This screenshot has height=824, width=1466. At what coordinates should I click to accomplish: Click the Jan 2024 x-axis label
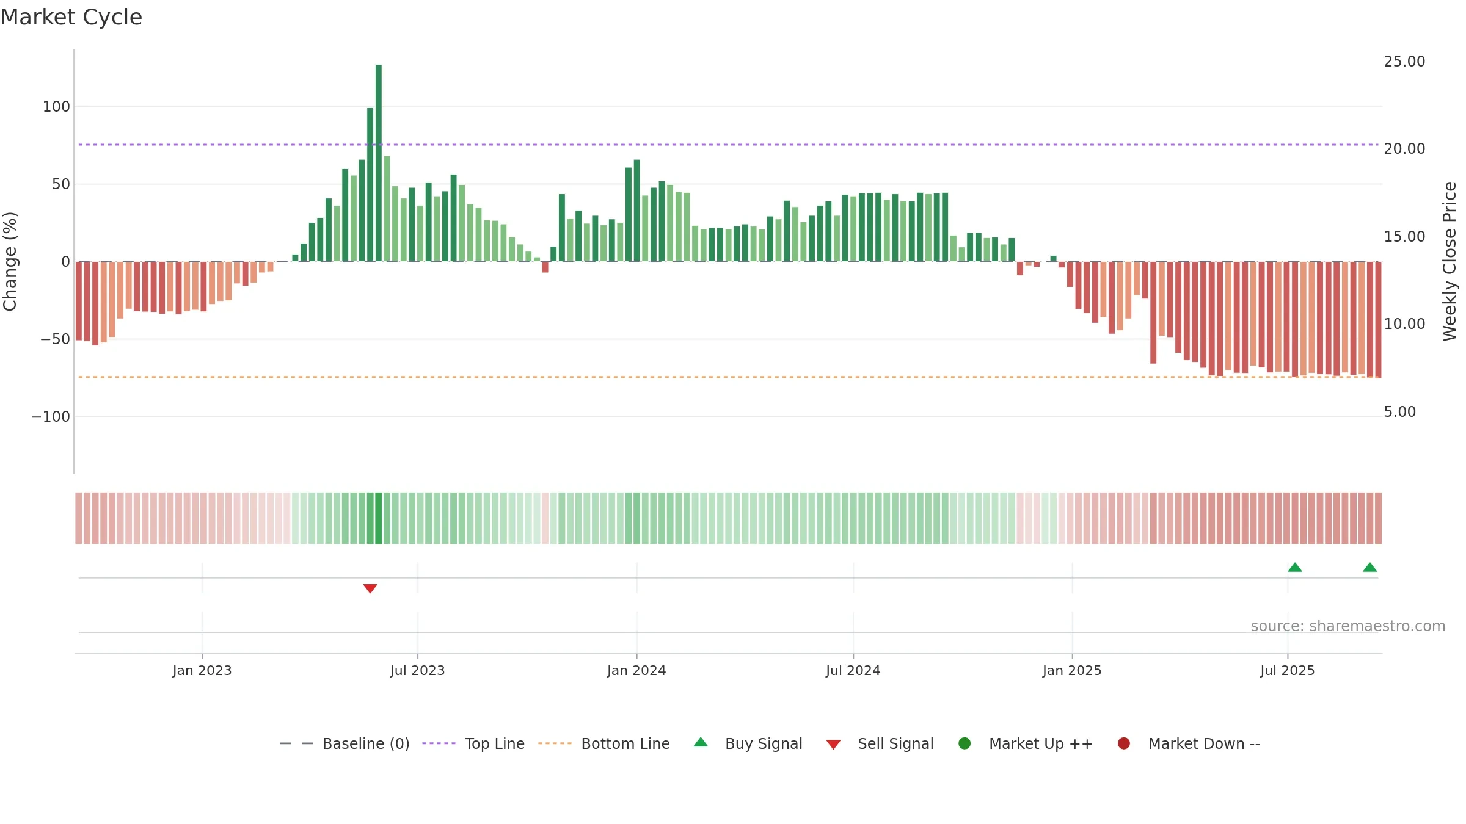pos(636,670)
